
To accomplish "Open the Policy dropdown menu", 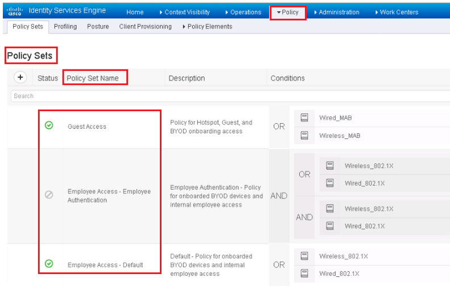I will (x=288, y=12).
